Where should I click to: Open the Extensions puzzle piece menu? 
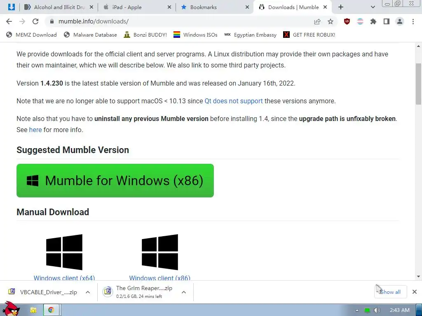pos(373,21)
